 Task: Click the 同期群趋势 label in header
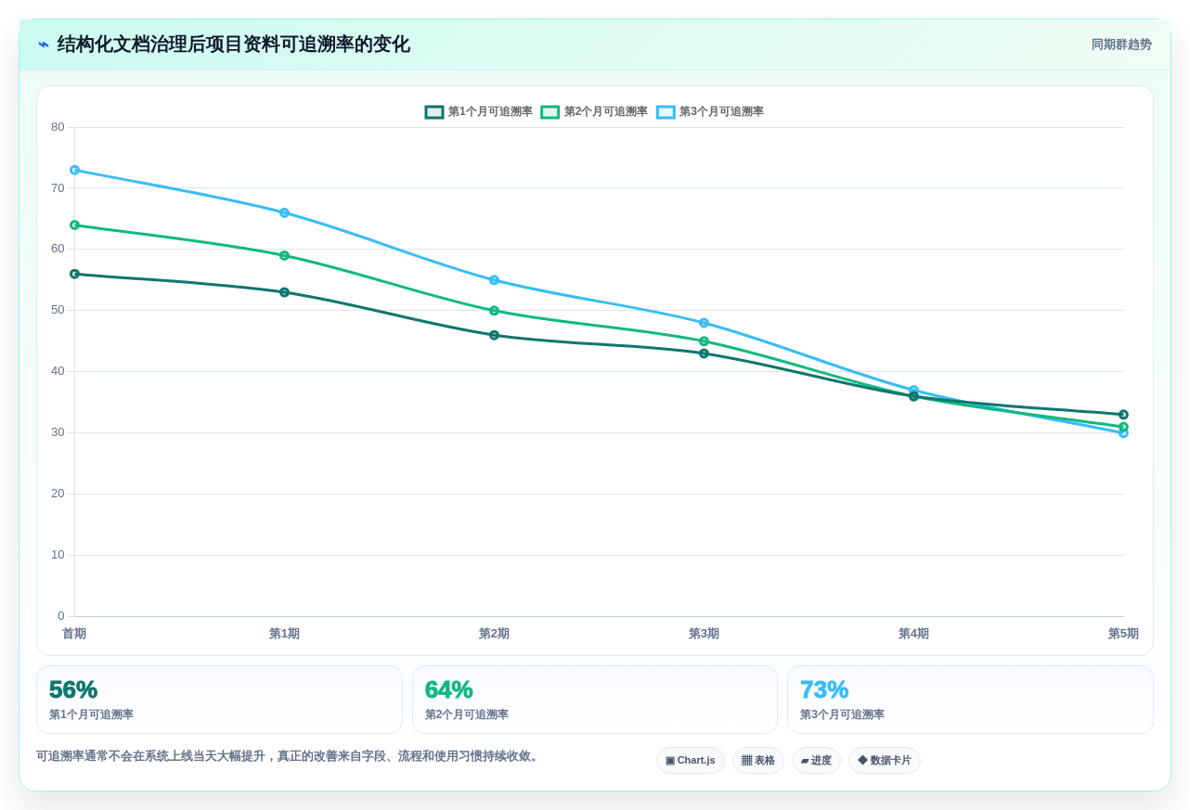[x=1121, y=45]
